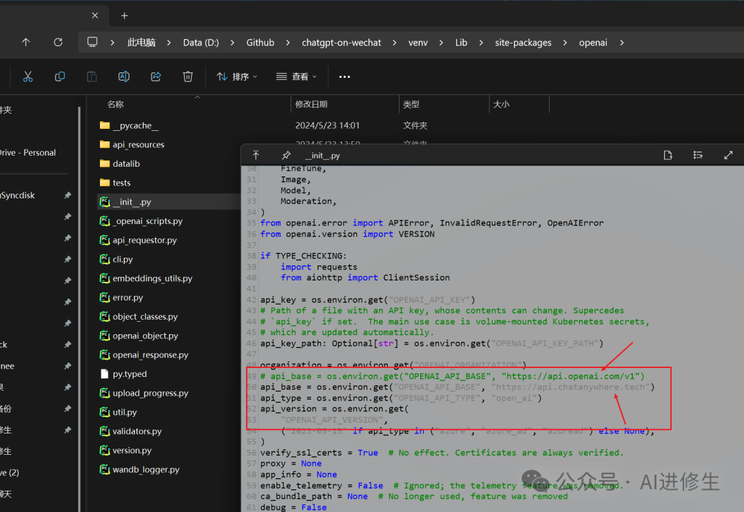The image size is (744, 512).
Task: Click the Share icon in toolbar
Action: [x=156, y=76]
